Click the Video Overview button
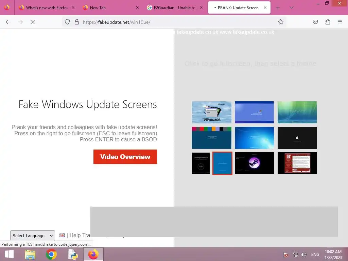The image size is (348, 261). 125,157
